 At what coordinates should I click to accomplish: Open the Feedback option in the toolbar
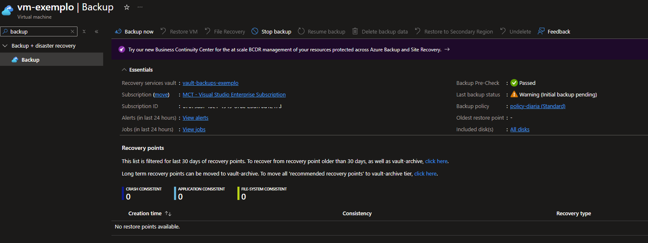pos(554,31)
